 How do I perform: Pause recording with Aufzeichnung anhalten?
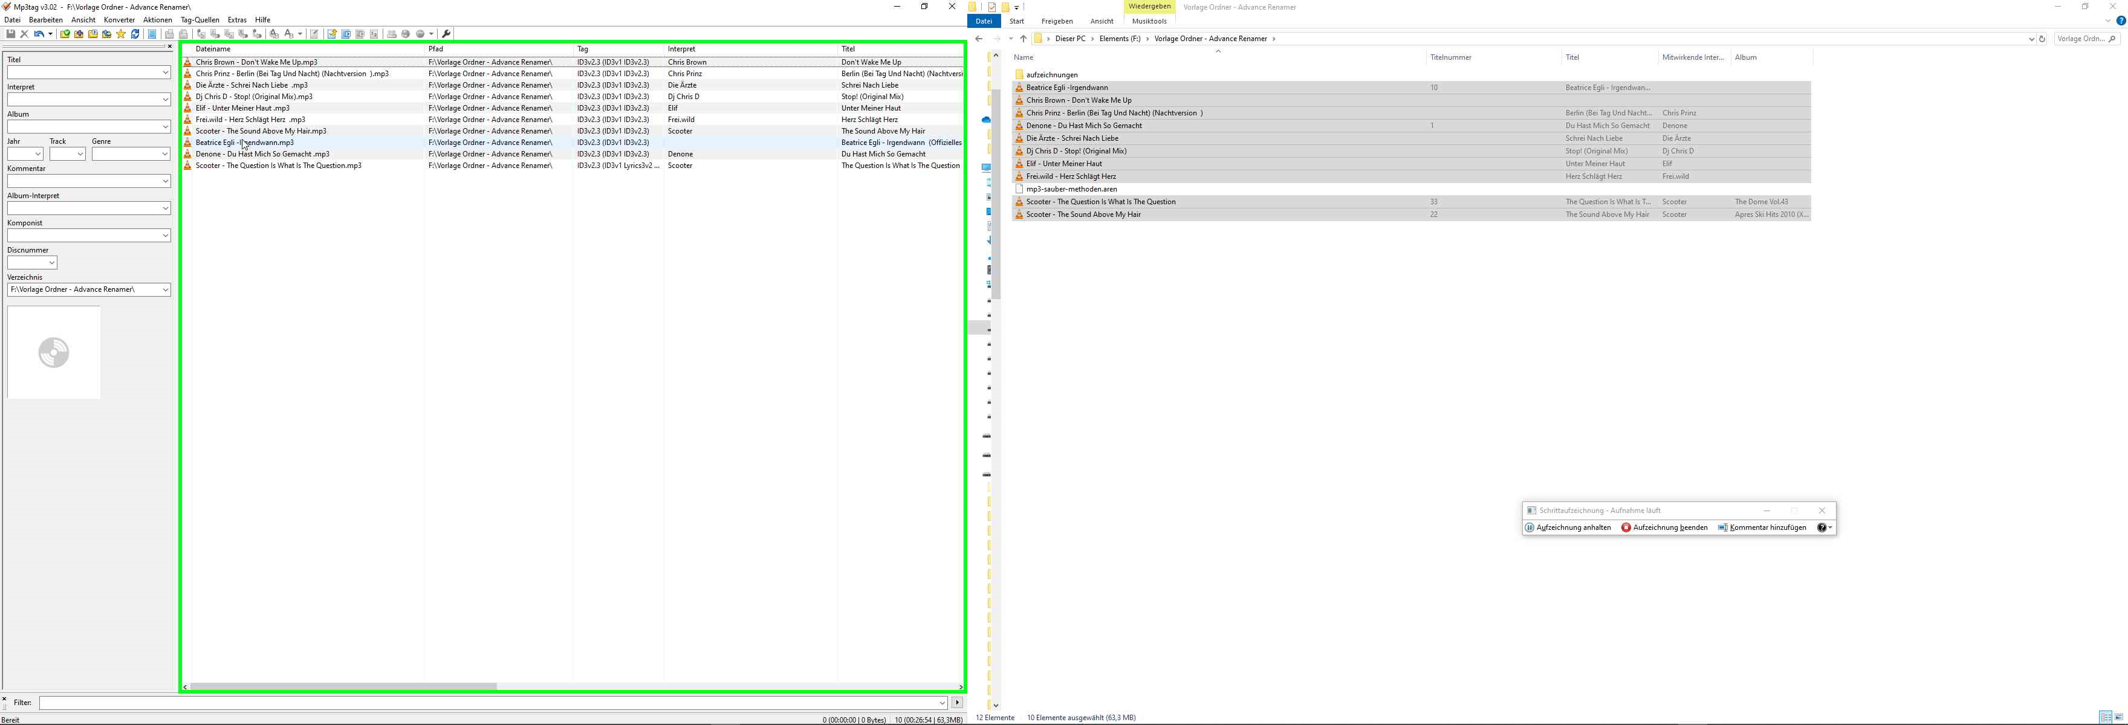pos(1567,527)
